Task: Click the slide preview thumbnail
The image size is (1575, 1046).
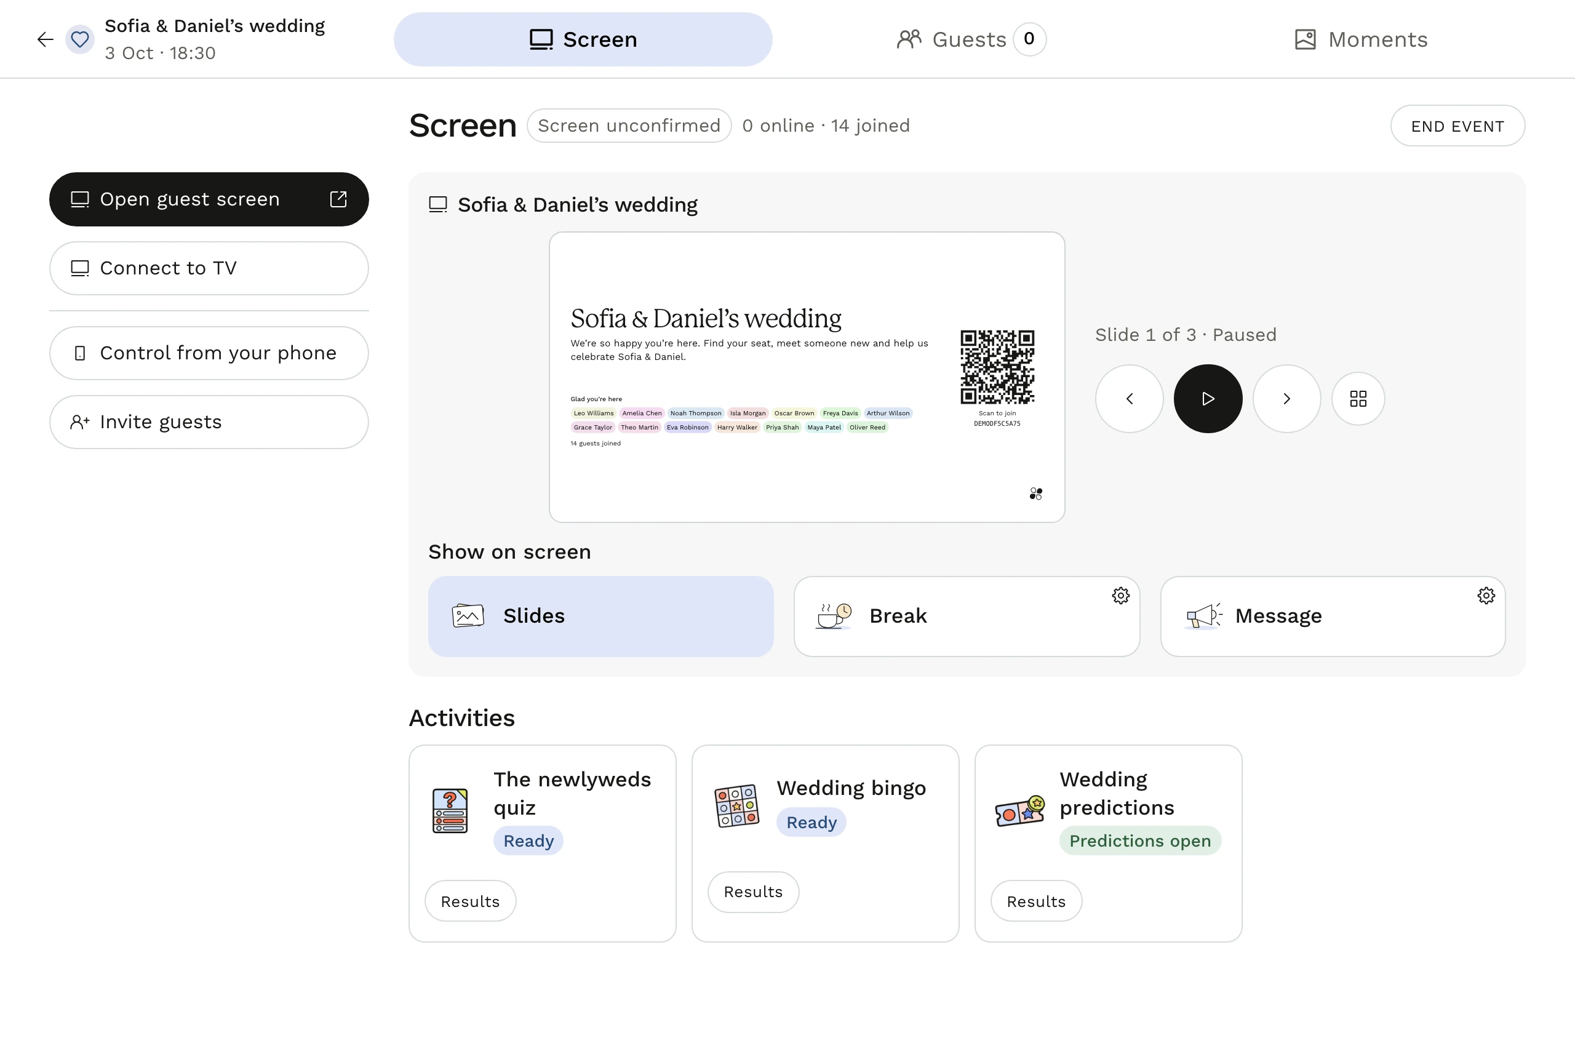Action: pos(807,377)
